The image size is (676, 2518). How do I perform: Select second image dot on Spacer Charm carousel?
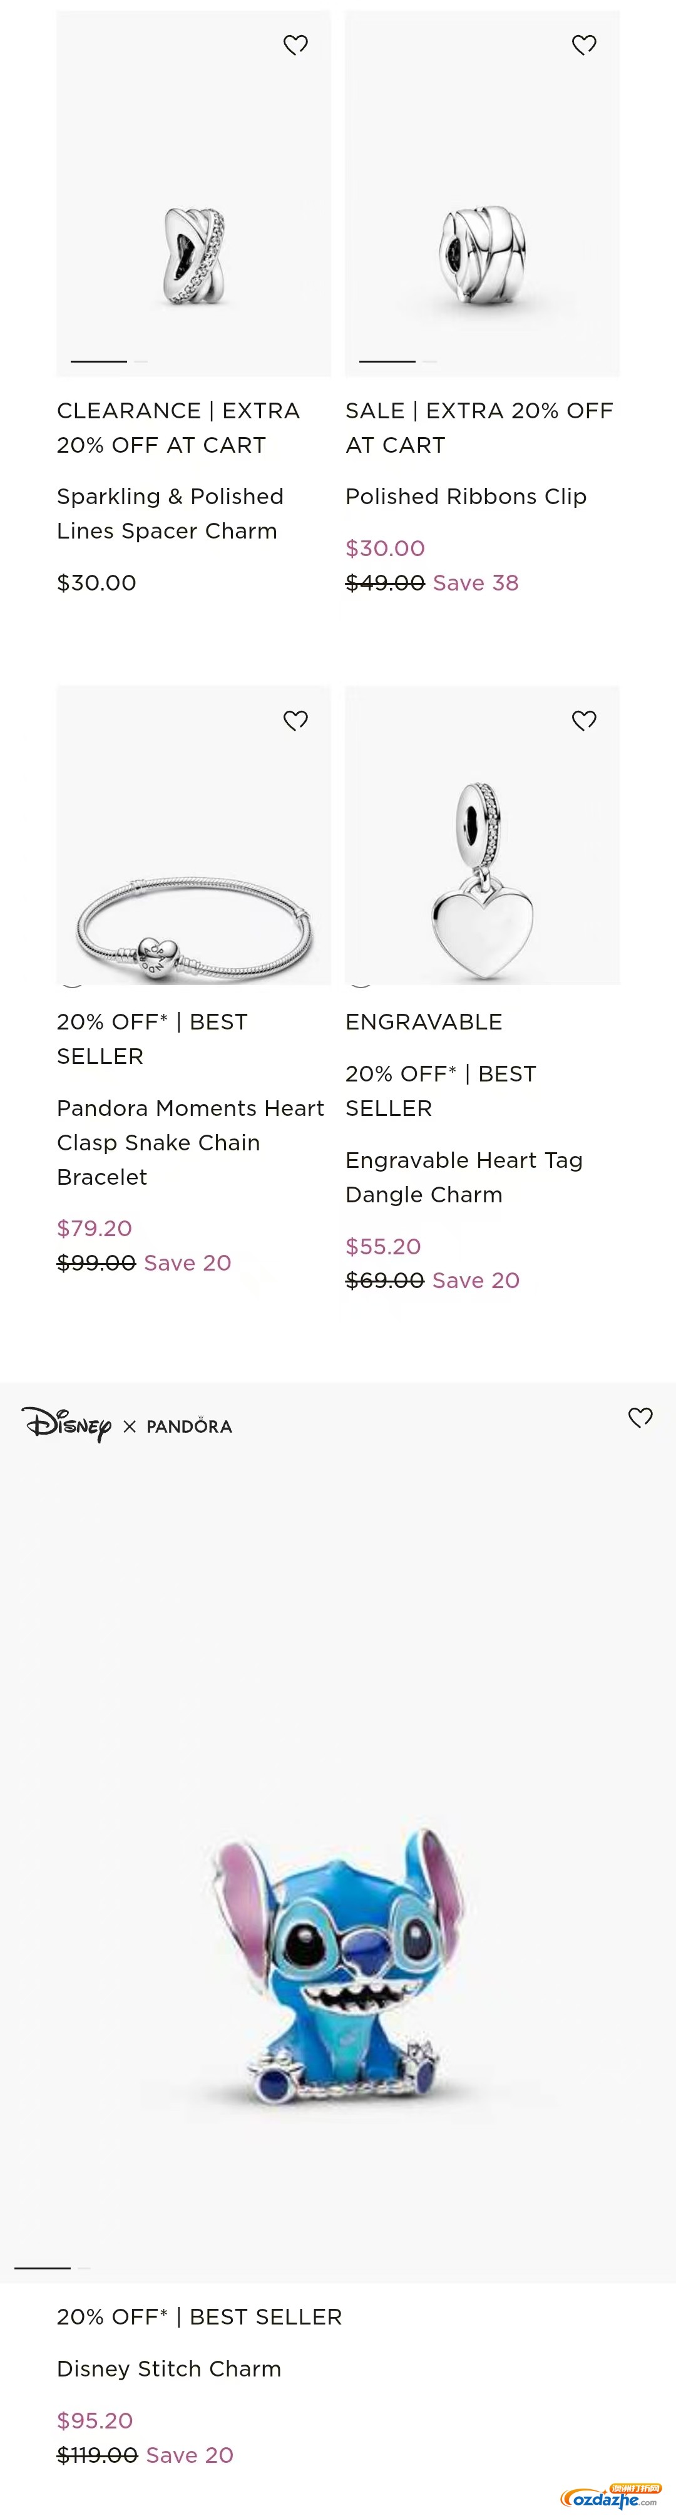(141, 361)
